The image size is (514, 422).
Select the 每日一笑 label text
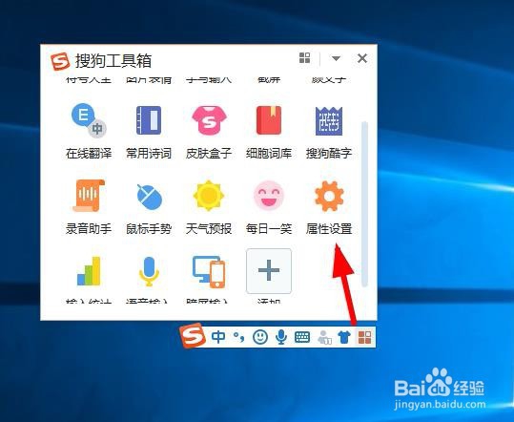click(x=269, y=229)
